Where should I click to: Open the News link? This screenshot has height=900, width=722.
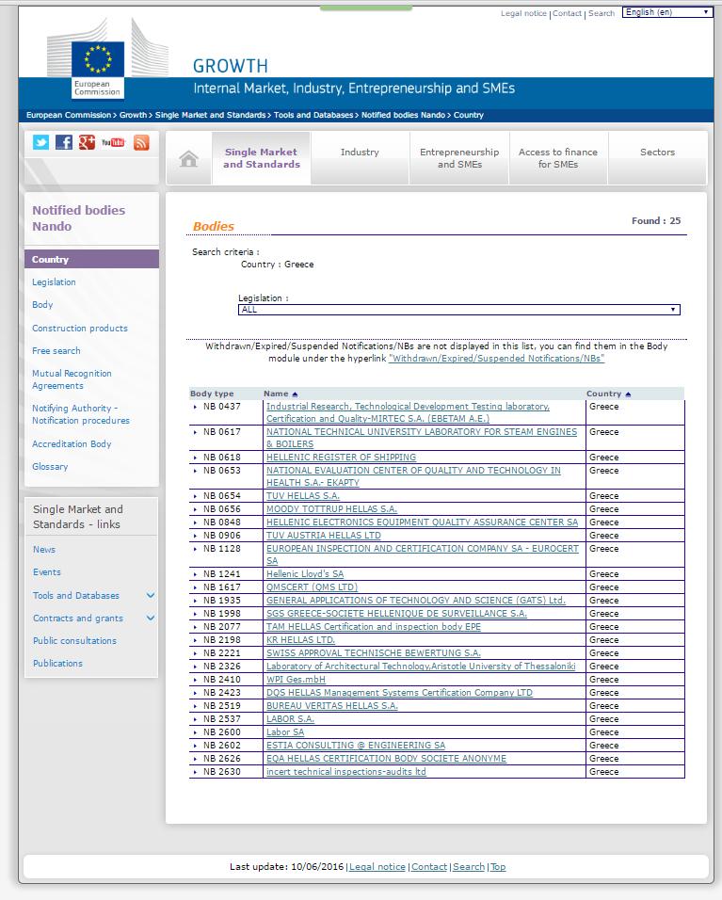44,549
